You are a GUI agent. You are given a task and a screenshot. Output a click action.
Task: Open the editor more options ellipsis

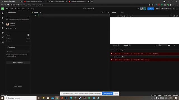(108, 13)
